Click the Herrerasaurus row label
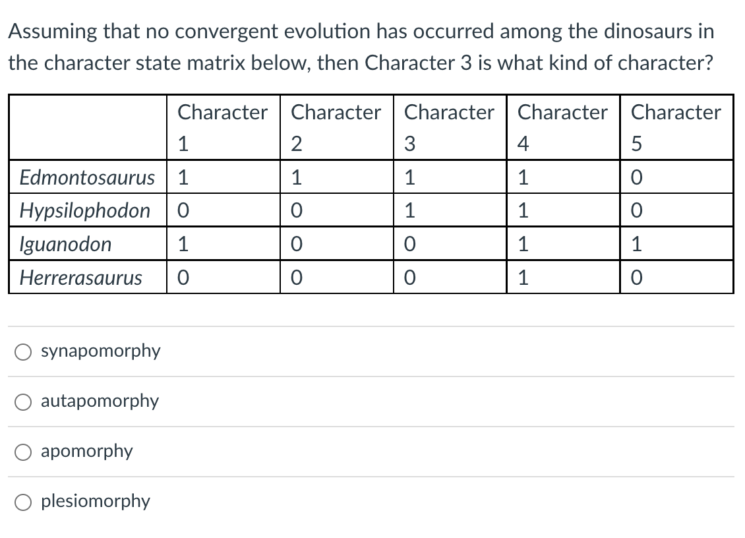 click(x=80, y=278)
